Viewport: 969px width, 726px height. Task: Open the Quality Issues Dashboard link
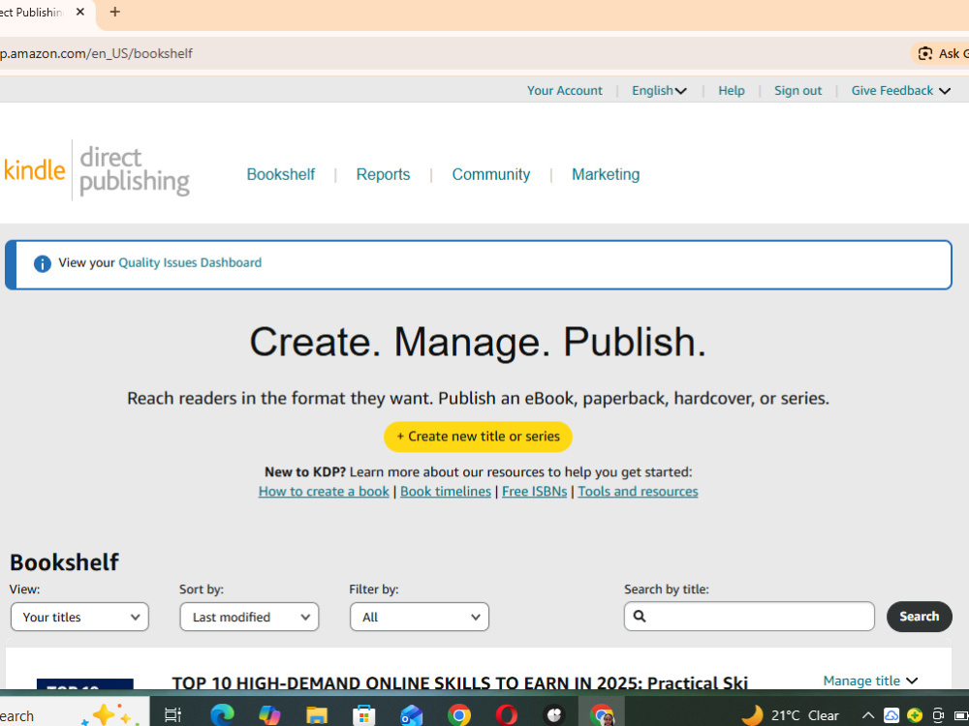pos(190,263)
